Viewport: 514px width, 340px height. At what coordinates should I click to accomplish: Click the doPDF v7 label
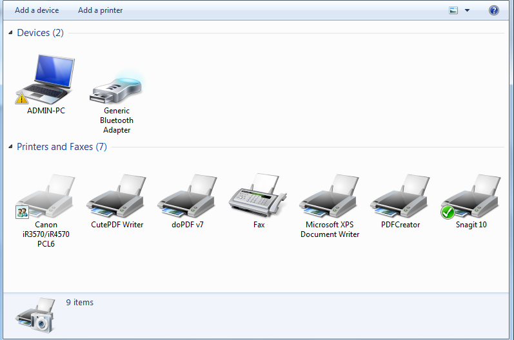pos(188,225)
